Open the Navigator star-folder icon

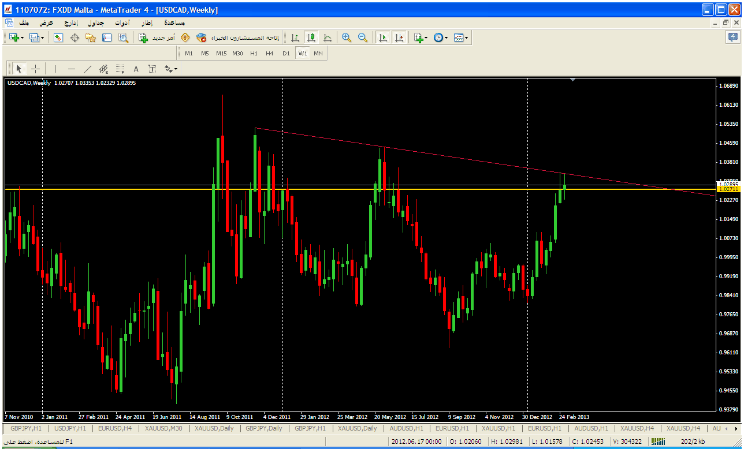91,38
